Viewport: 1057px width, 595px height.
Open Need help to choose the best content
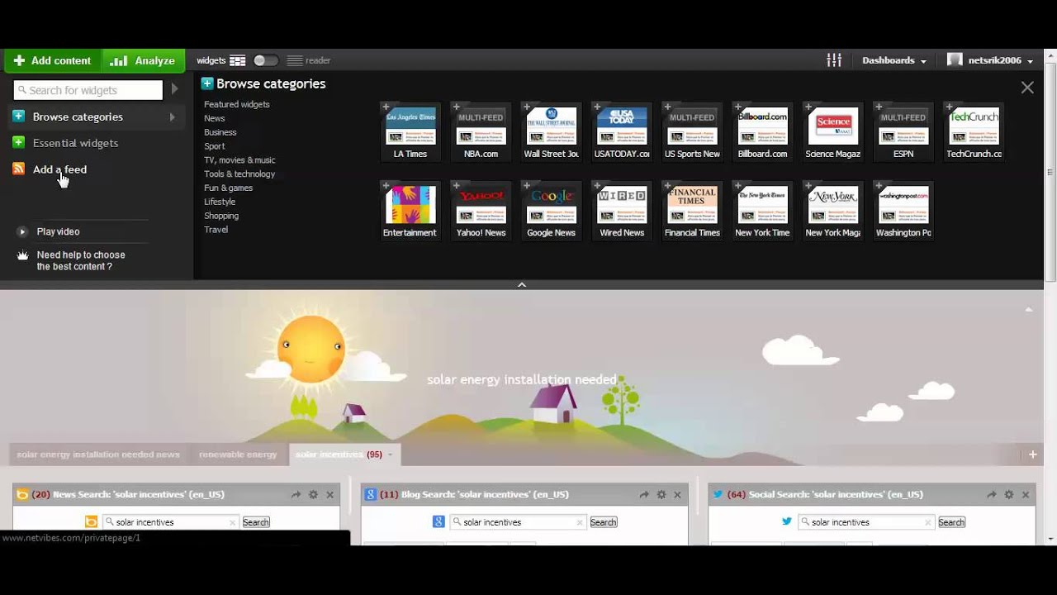[x=81, y=260]
